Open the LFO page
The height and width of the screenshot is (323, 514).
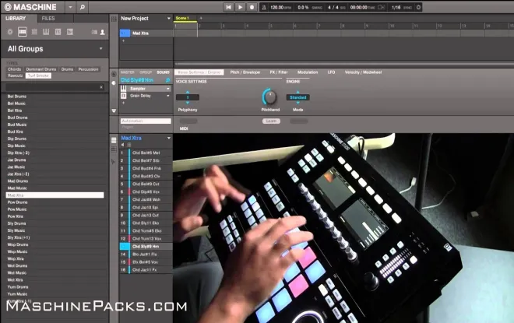(331, 72)
